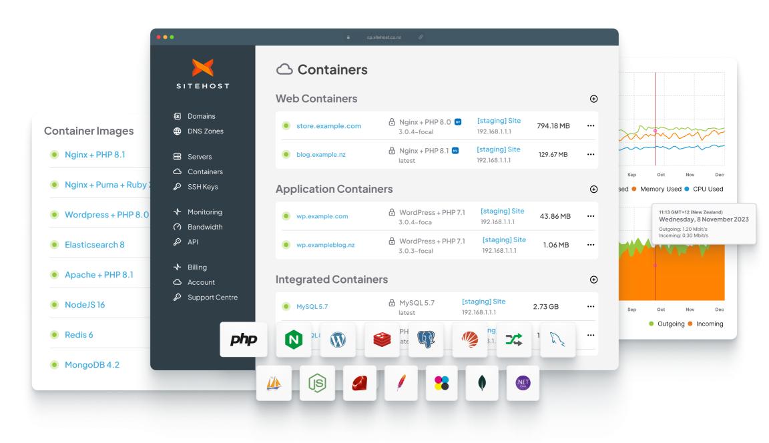Choose the PostgreSQL elephant tile
The image size is (769, 443).
[x=426, y=340]
